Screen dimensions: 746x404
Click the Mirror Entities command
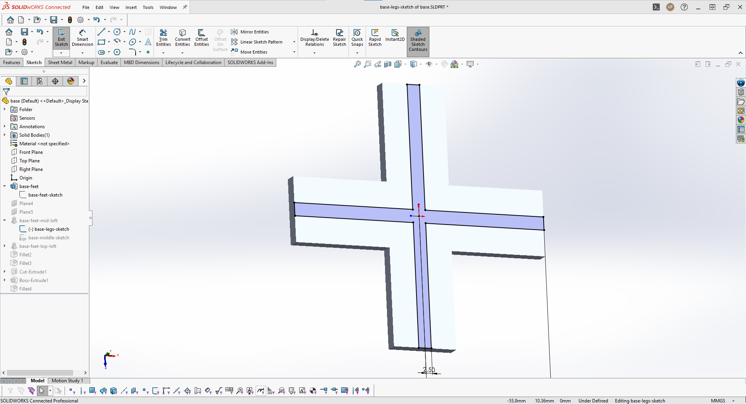250,32
